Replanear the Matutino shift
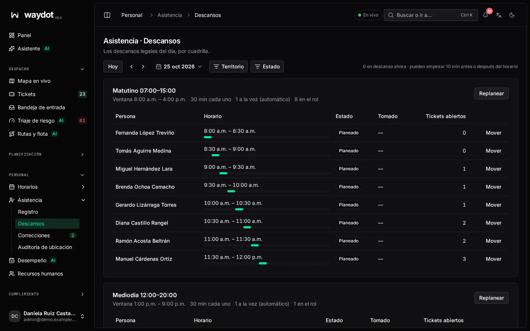530x331 pixels. [491, 93]
